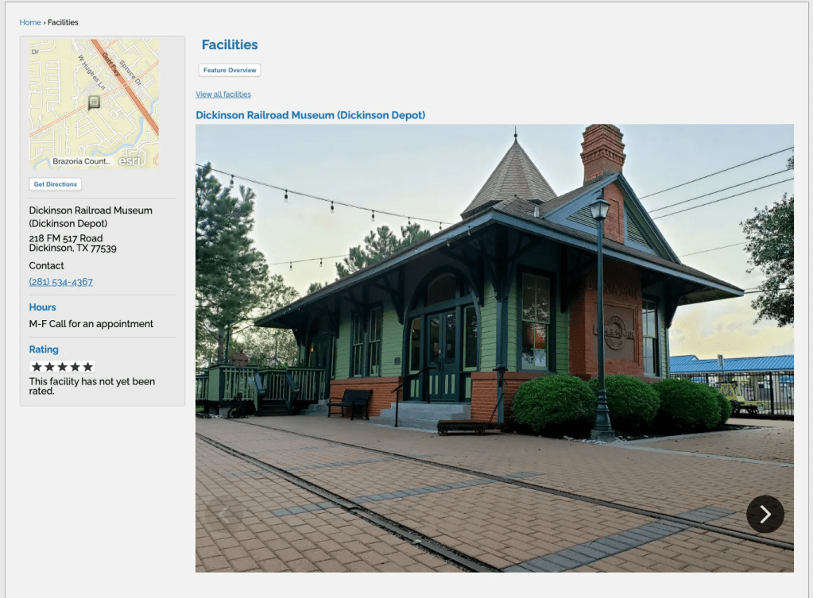Viewport: 813px width, 598px height.
Task: Open the Dickinson Railroad Museum title link
Action: point(310,115)
